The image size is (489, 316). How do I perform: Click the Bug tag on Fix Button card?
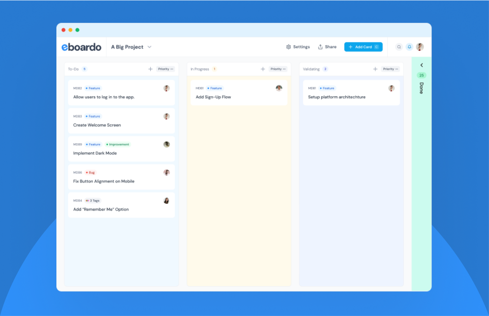pos(91,172)
